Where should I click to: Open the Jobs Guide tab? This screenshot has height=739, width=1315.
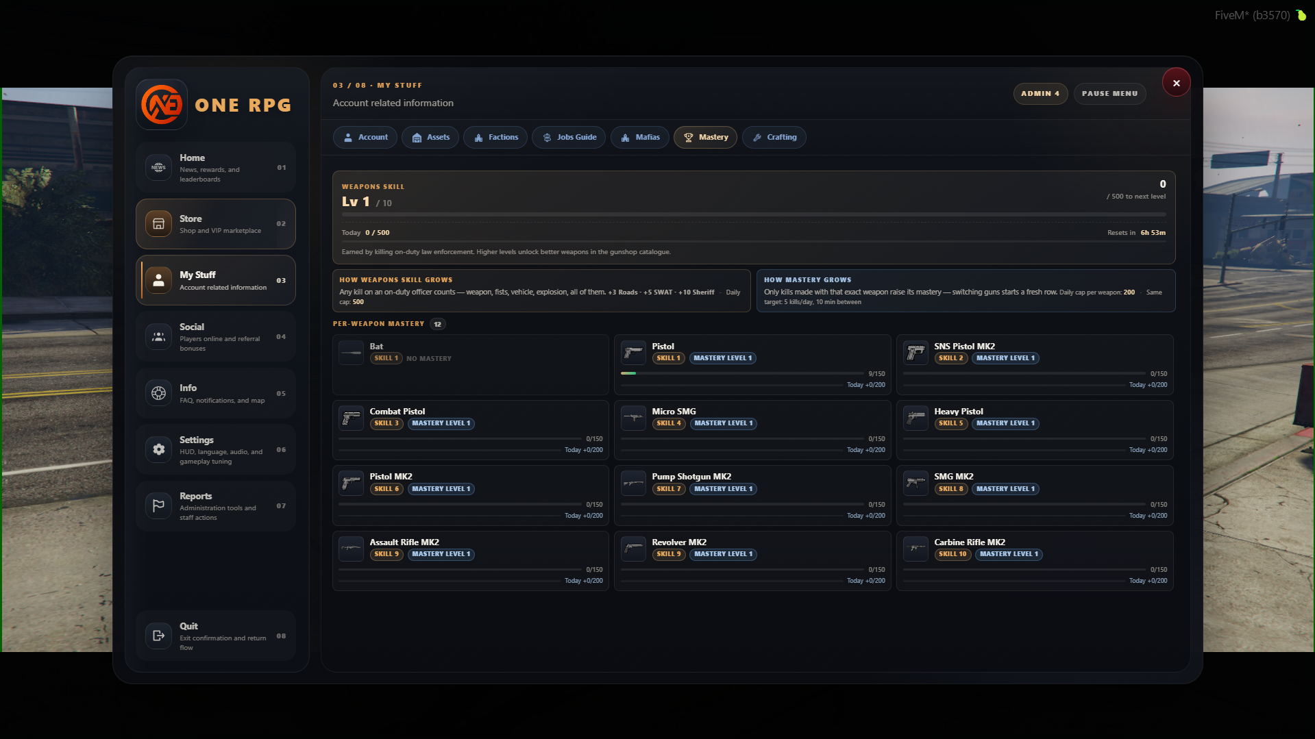coord(569,137)
